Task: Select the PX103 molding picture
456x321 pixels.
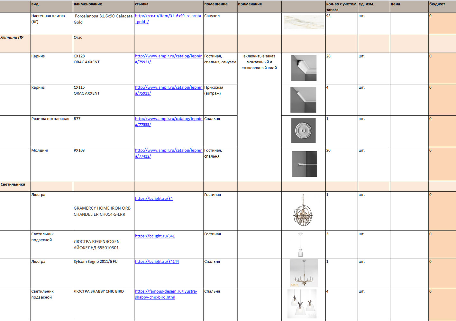Action: (x=304, y=164)
